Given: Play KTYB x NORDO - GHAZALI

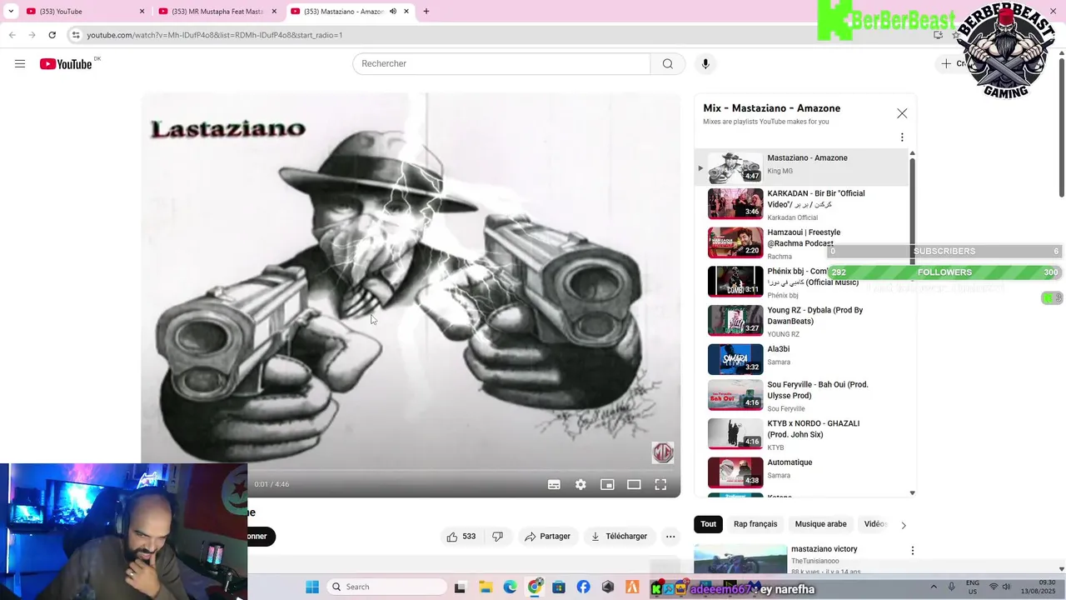Looking at the screenshot, I should point(801,434).
